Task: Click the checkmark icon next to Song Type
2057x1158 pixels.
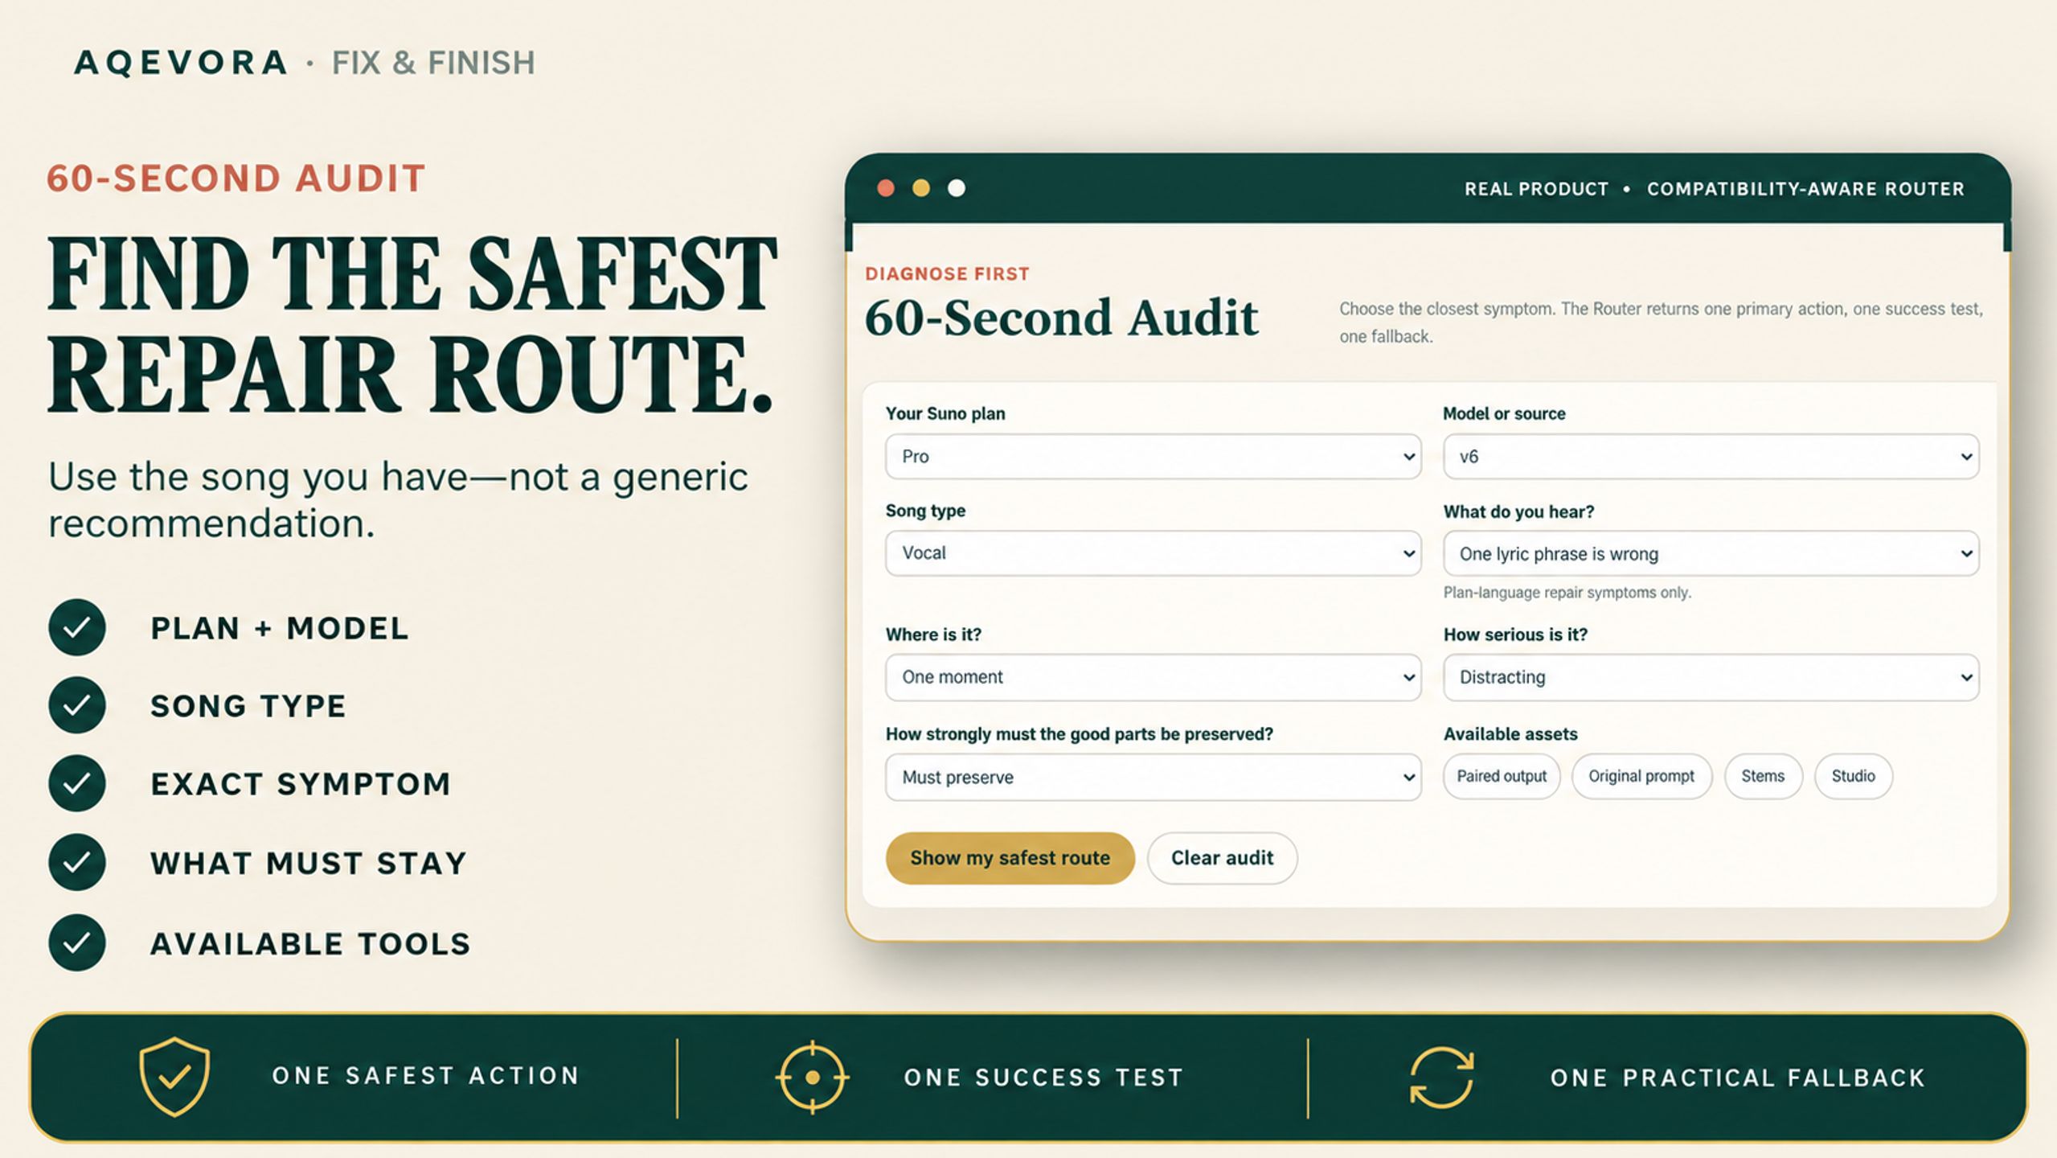Action: click(77, 705)
